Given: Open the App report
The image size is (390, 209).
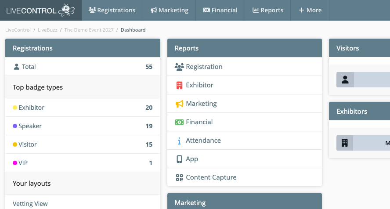Looking at the screenshot, I should [x=245, y=159].
